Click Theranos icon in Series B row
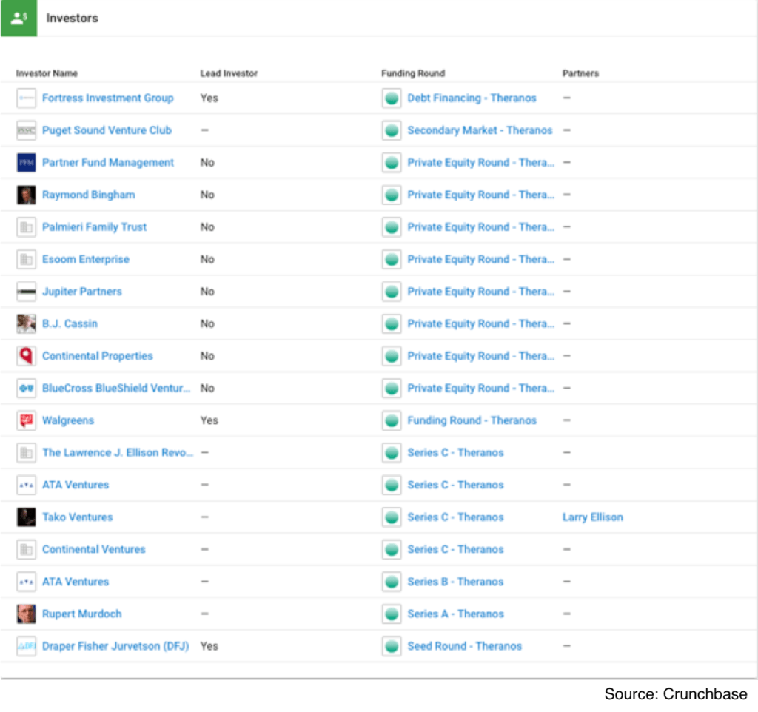Image resolution: width=758 pixels, height=712 pixels. coord(392,582)
